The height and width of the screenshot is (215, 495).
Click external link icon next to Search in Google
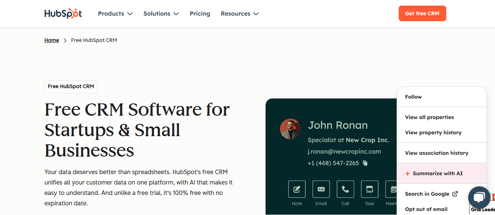(x=455, y=194)
